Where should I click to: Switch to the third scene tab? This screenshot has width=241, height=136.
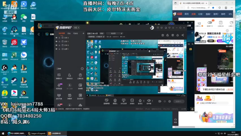click(76, 33)
